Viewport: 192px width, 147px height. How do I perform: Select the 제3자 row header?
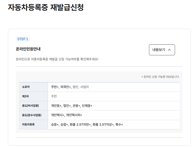tap(33, 96)
